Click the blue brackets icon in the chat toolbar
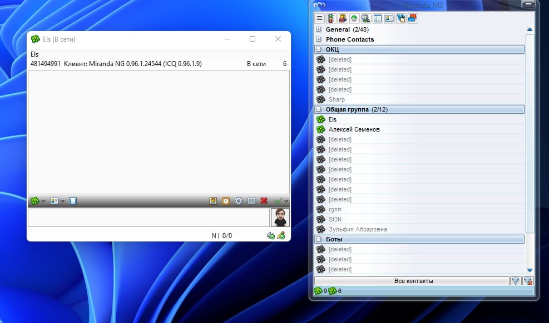Image resolution: width=549 pixels, height=323 pixels. [73, 201]
